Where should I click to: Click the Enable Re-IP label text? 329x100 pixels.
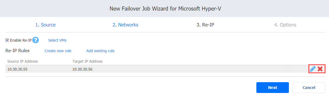(x=21, y=40)
